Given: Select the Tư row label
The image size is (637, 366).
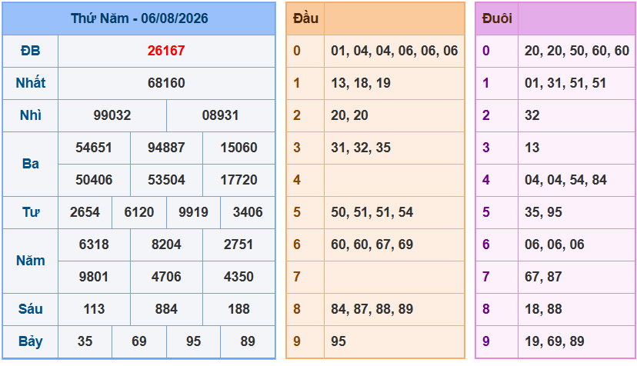Looking at the screenshot, I should pos(31,212).
